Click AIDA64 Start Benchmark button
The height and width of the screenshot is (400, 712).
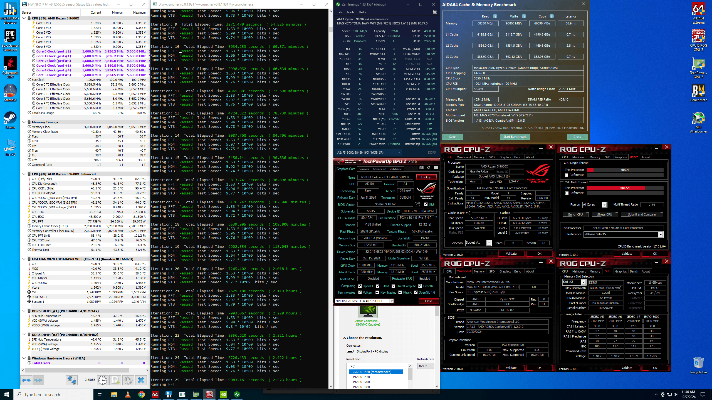click(x=515, y=137)
